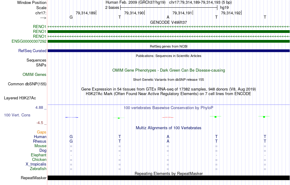
Task: Open the RefSeq genes from NCBI title
Action: (169, 46)
